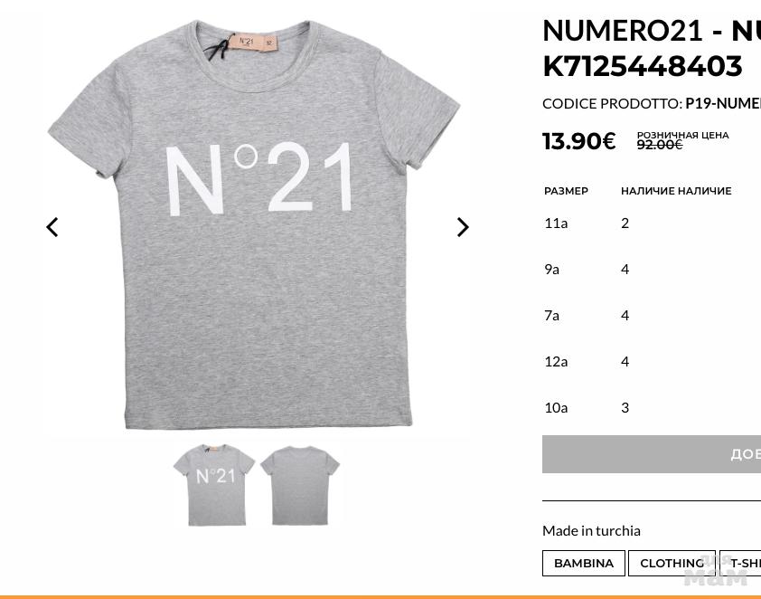Click the product code P19-NUME text
The image size is (761, 599).
722,103
